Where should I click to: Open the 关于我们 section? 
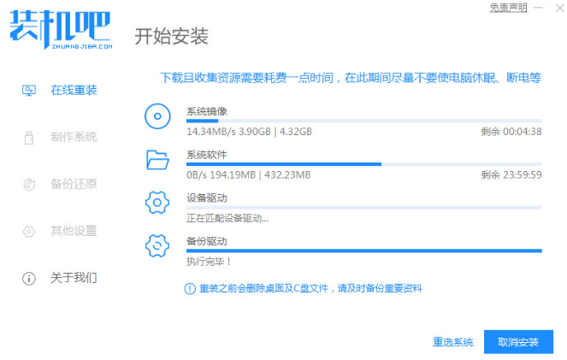pos(74,278)
